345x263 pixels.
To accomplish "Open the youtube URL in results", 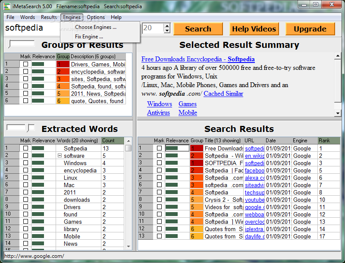I will coord(254,200).
